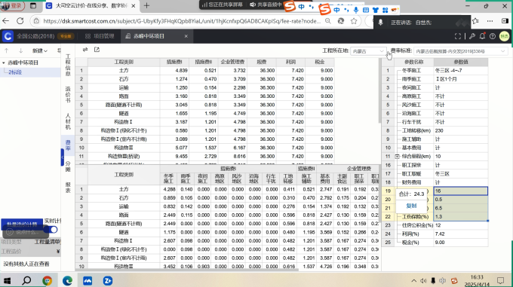Toggle the real-time calculation switch
The image size is (513, 287).
point(53,230)
